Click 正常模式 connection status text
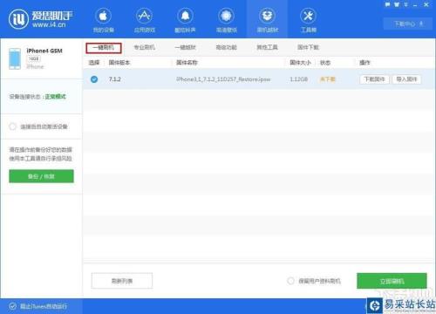This screenshot has height=314, width=436. [x=56, y=97]
